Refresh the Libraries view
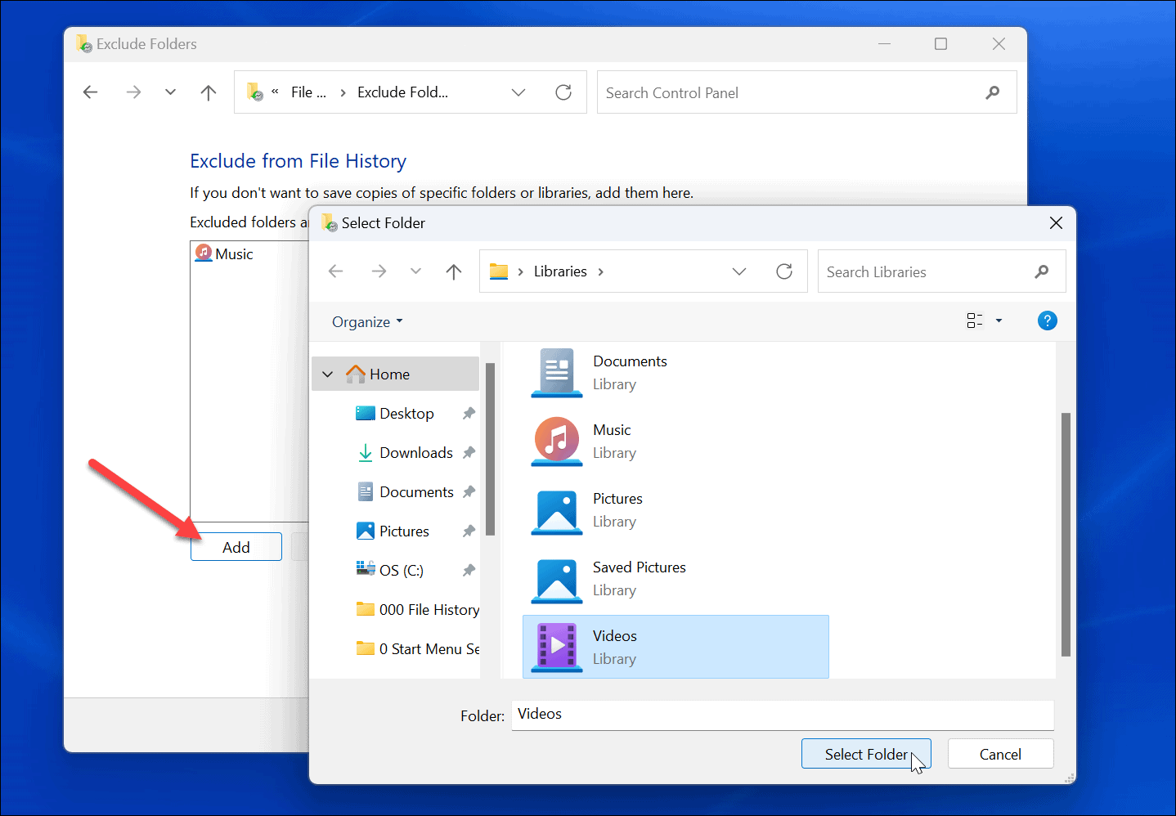This screenshot has width=1176, height=816. [784, 271]
